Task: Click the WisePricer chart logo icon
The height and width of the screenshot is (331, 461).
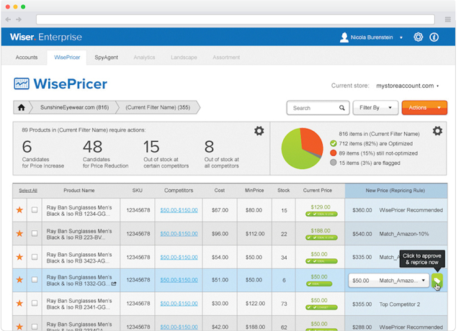Action: 22,83
